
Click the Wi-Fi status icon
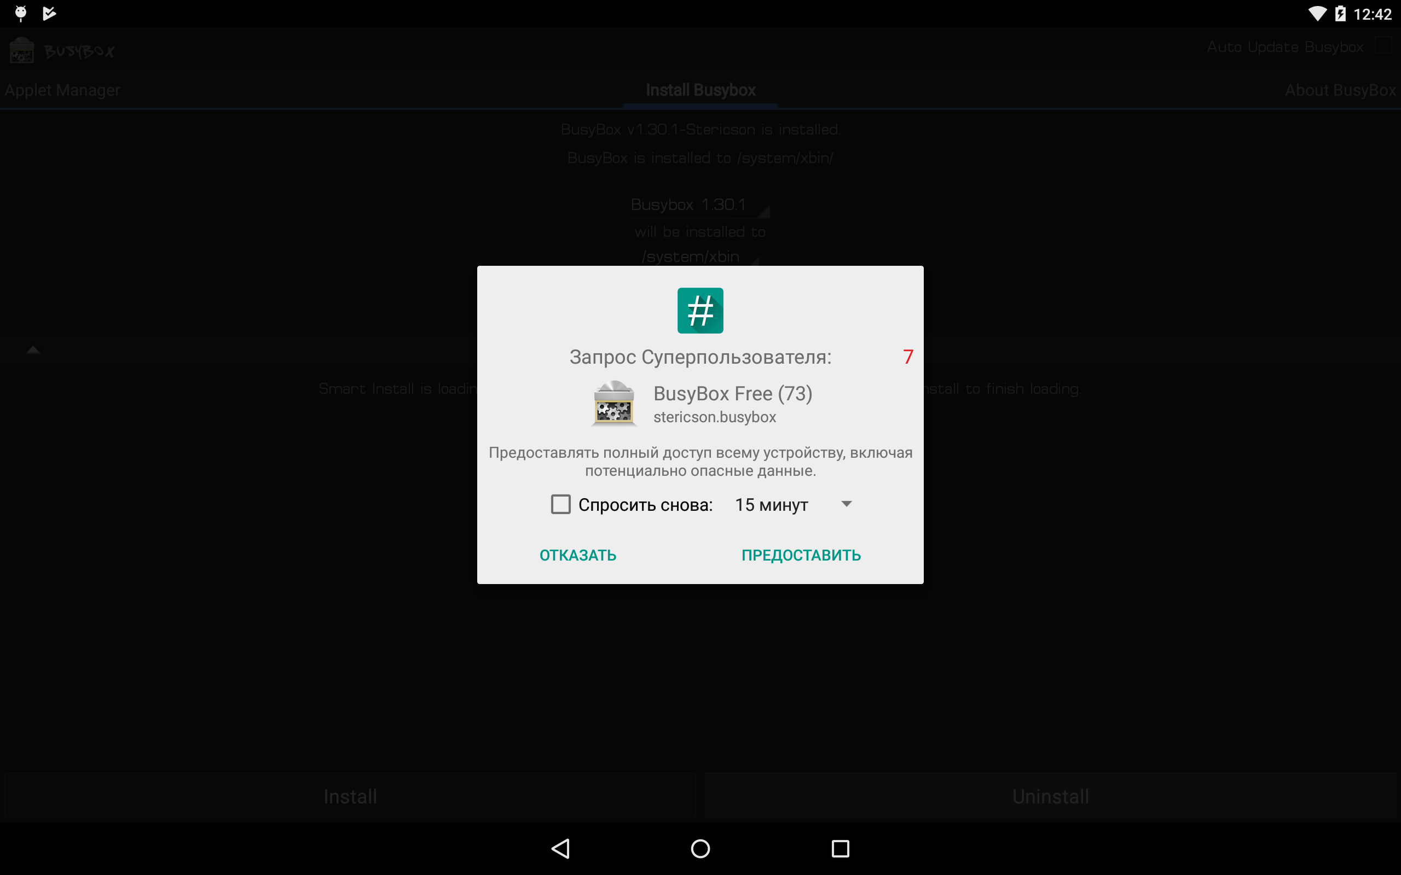click(1317, 13)
